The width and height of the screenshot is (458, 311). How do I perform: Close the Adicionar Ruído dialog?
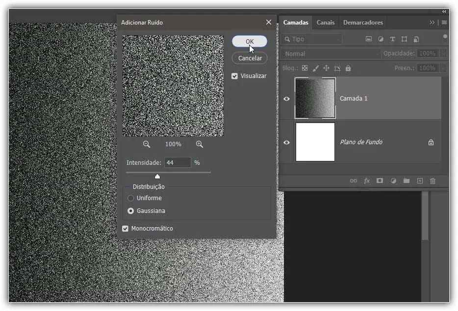269,22
